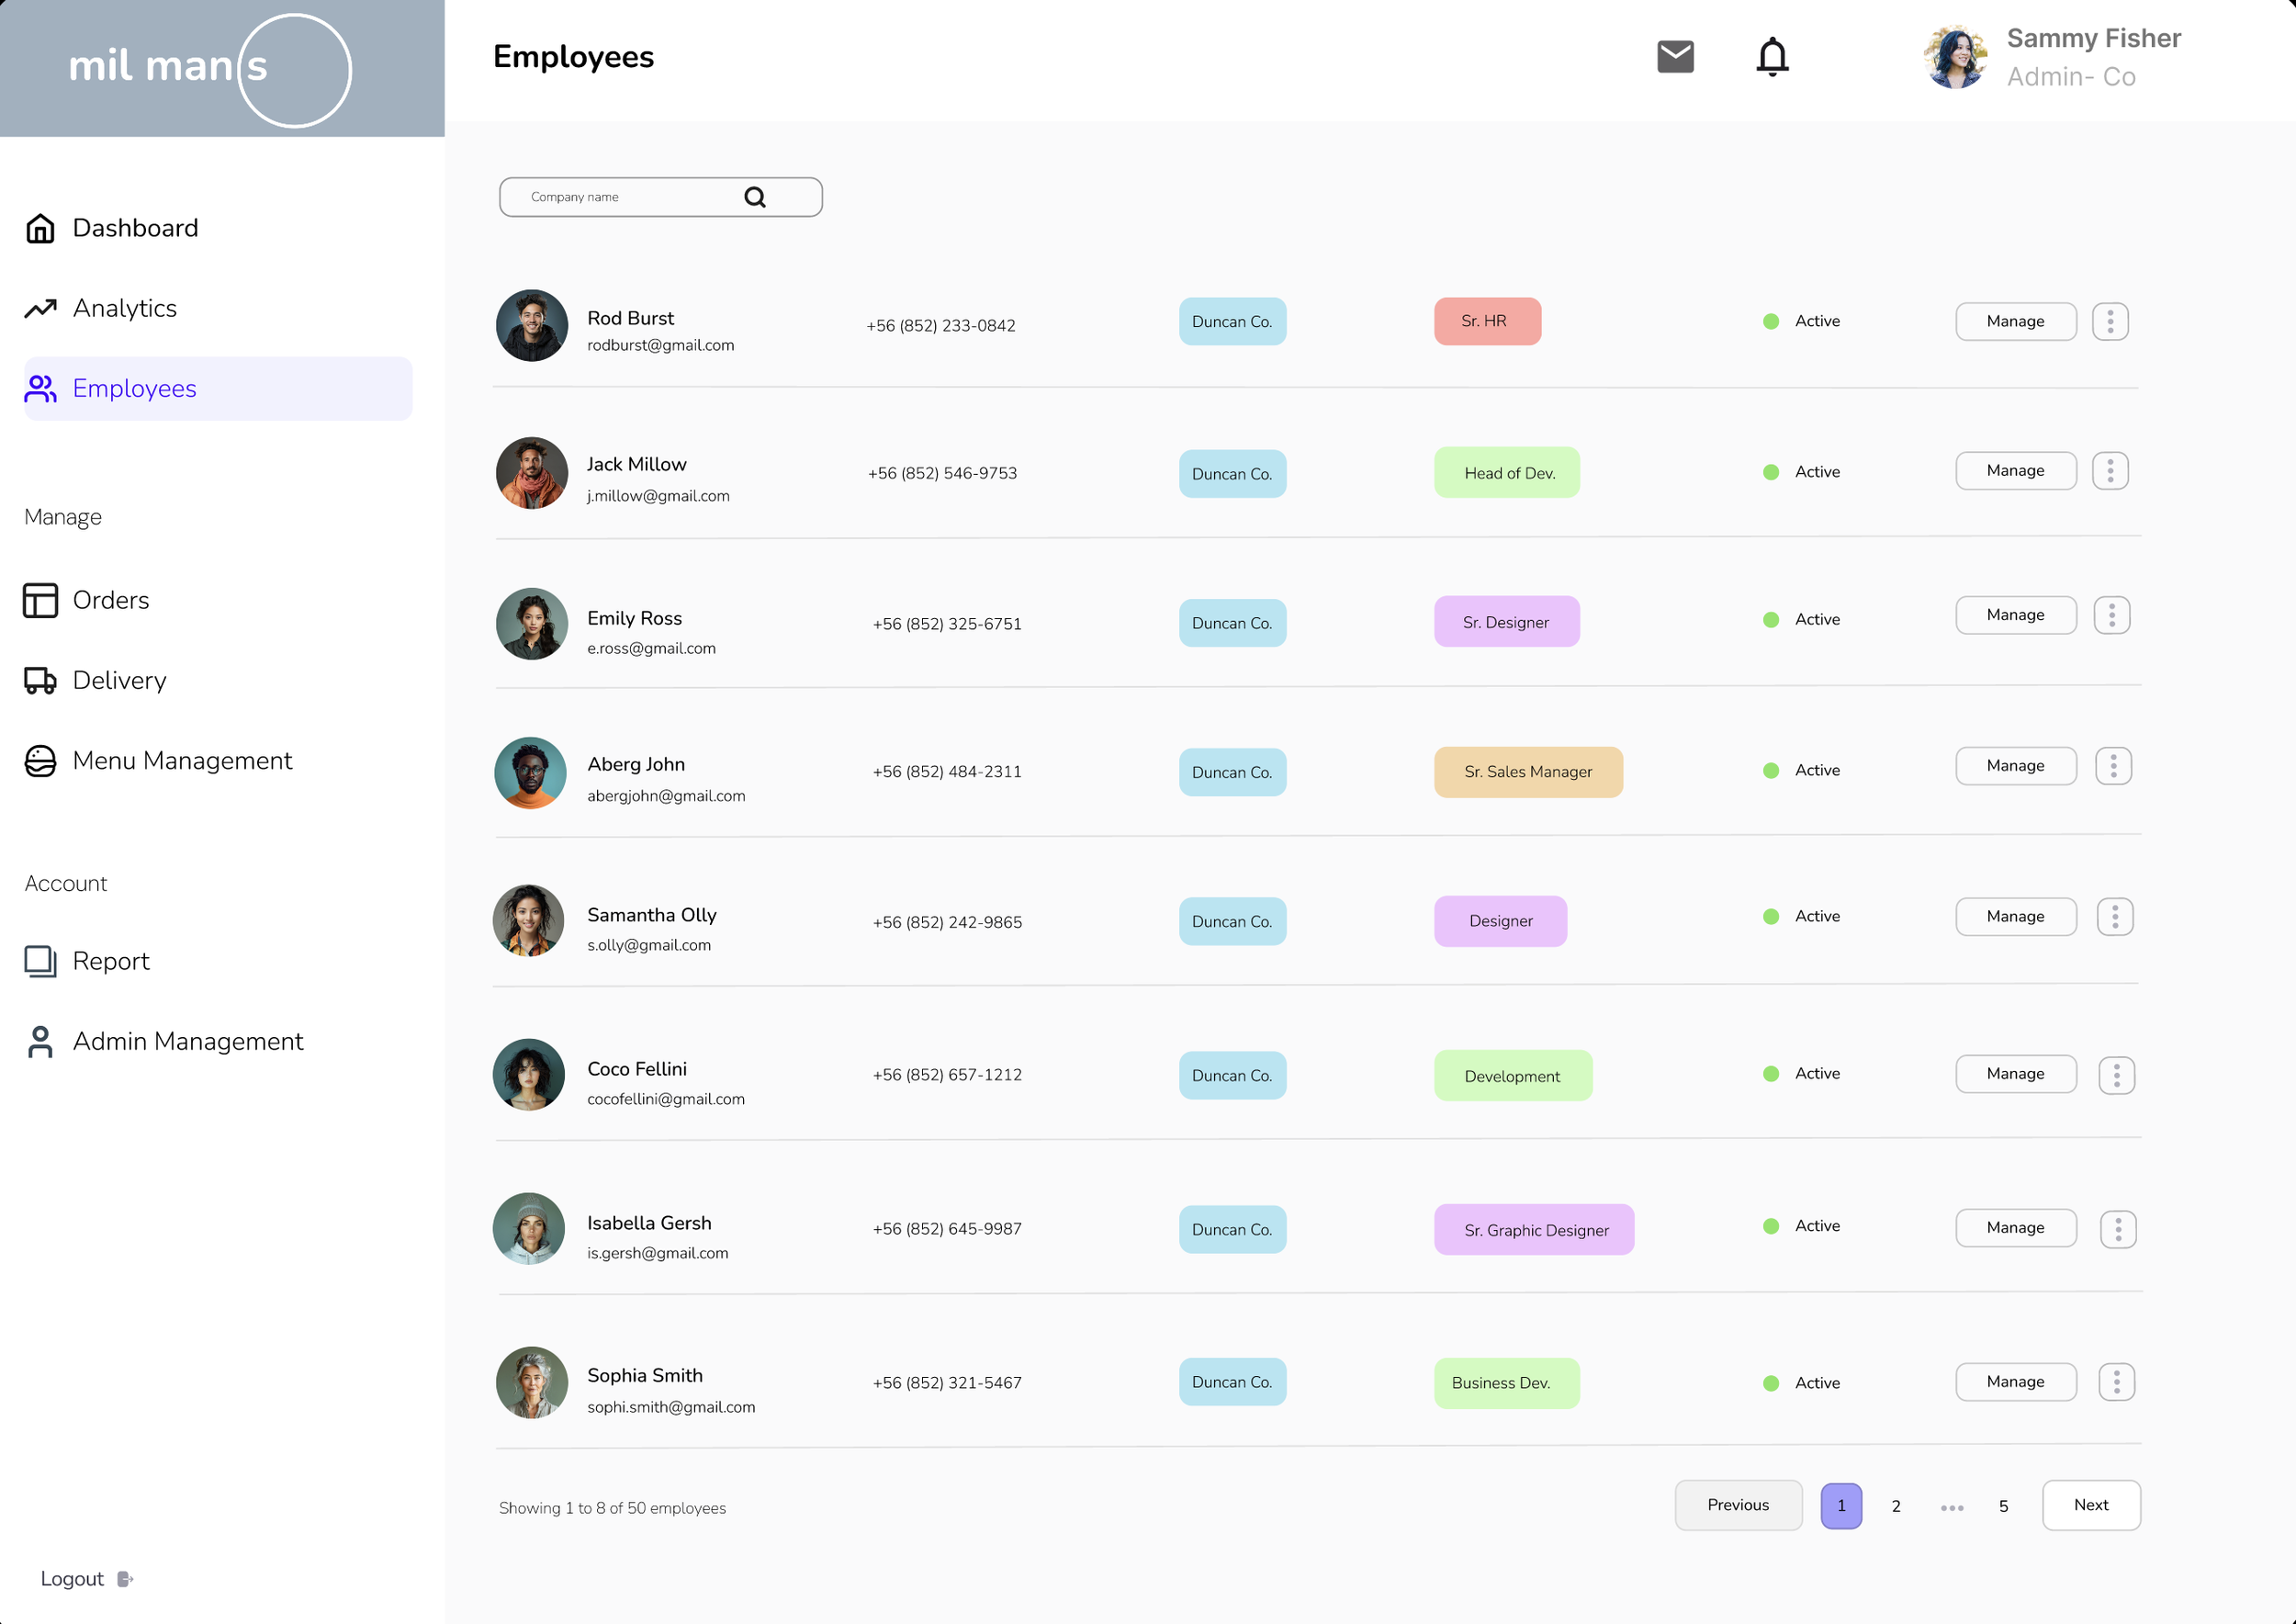
Task: Click Manage button for Emily Ross
Action: [x=2016, y=615]
